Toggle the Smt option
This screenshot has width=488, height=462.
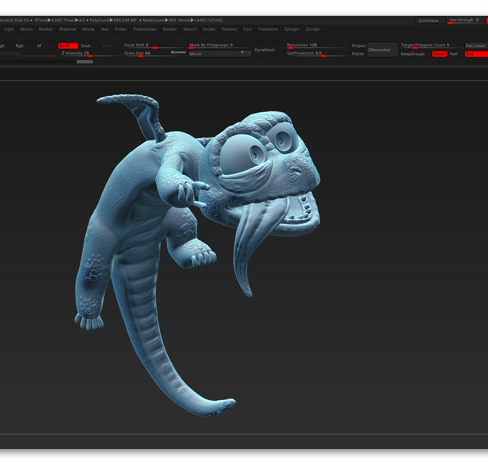click(476, 54)
